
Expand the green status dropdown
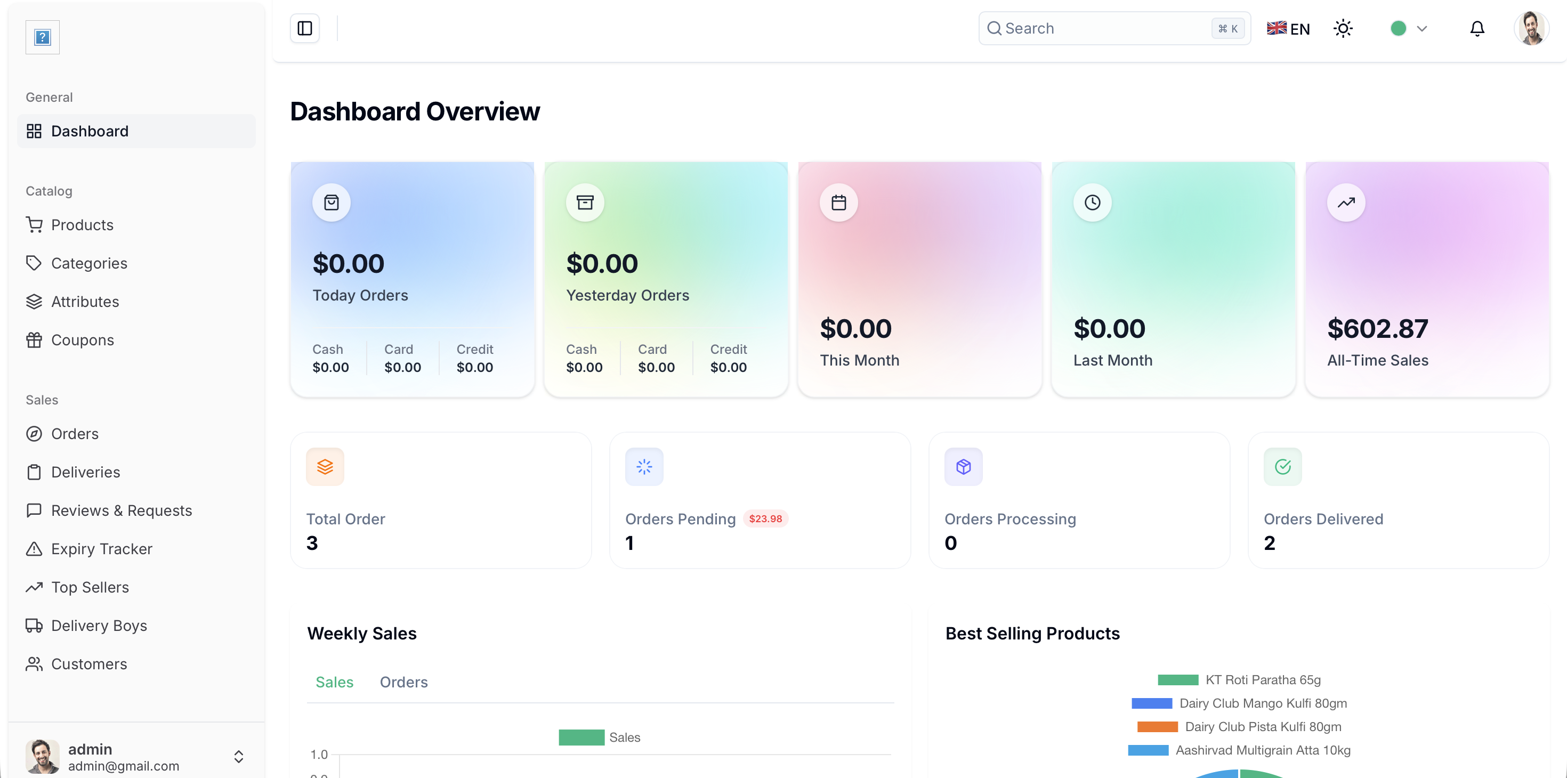click(x=1408, y=29)
